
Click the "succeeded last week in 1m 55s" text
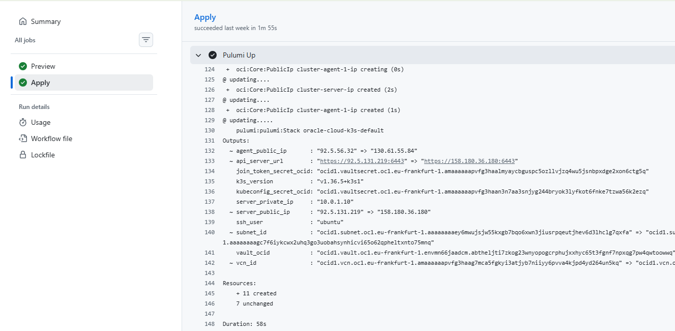(x=236, y=28)
